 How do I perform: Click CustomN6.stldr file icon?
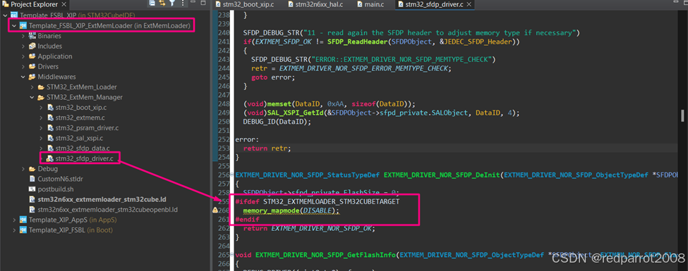pyautogui.click(x=32, y=179)
